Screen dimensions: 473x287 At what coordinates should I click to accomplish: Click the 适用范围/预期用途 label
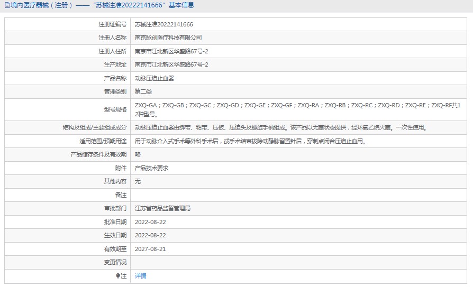coord(103,141)
